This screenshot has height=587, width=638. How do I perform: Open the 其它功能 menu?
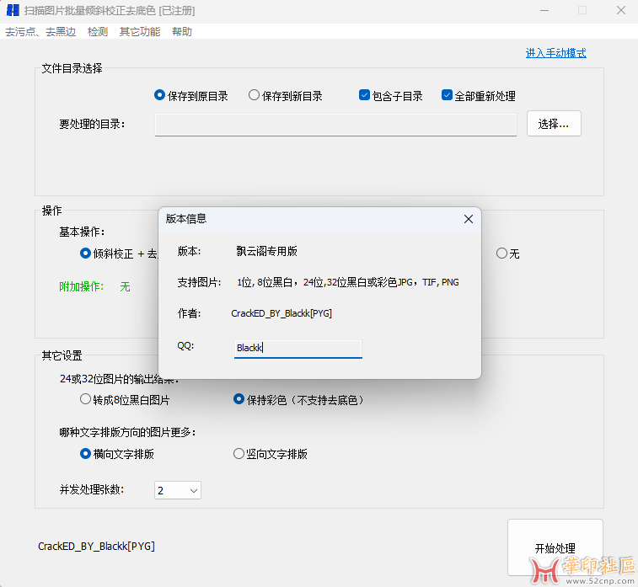pyautogui.click(x=140, y=32)
